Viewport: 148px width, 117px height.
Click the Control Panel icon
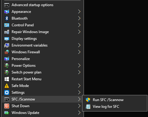(7, 25)
